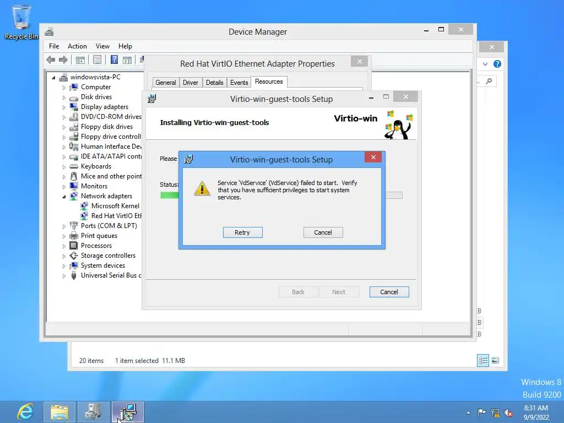The height and width of the screenshot is (423, 564).
Task: Close the Ethernet Adapter Properties dialog
Action: point(359,61)
